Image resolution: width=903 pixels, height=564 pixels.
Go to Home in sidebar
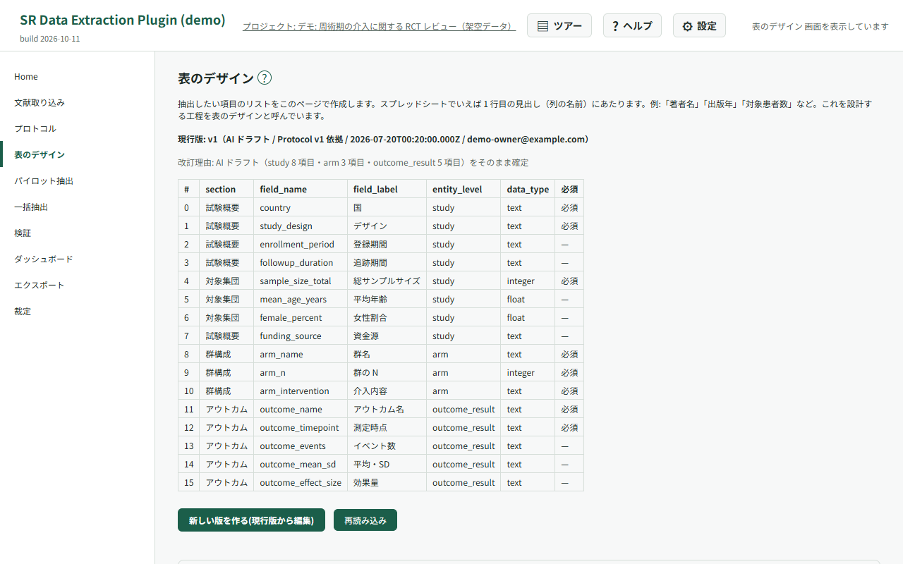point(78,76)
